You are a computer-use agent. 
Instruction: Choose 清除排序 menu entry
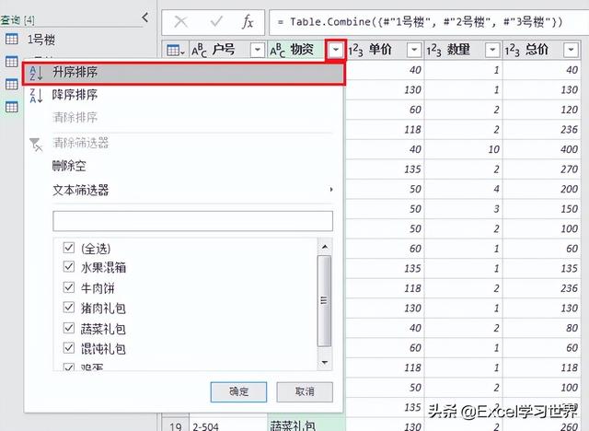click(x=183, y=117)
